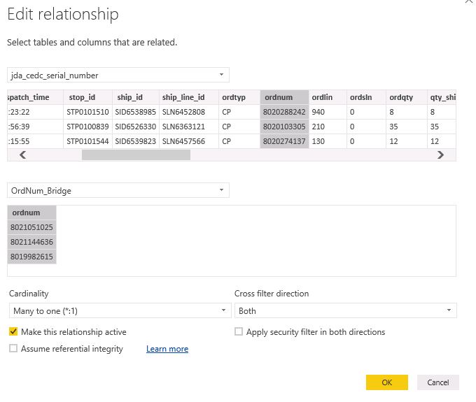This screenshot has height=402, width=476.
Task: Click the ordlin cell 210
Action: click(328, 127)
